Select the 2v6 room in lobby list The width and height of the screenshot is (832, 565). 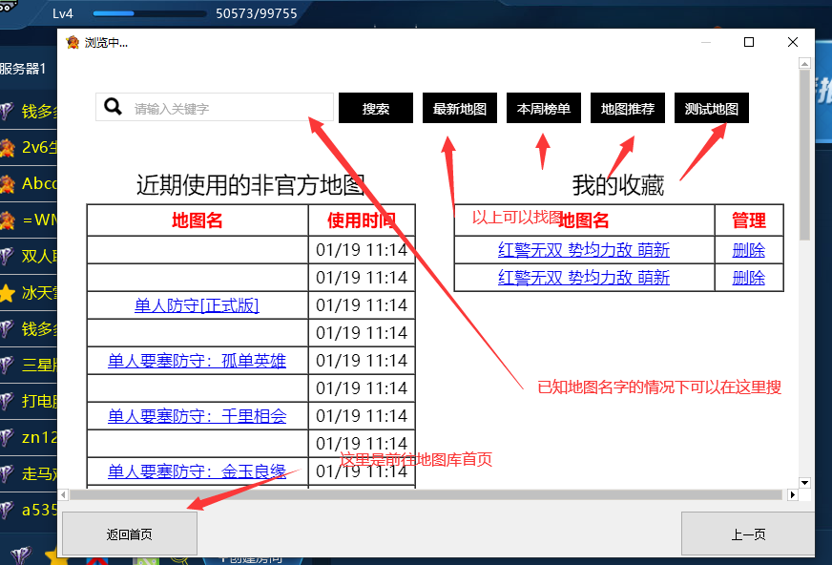[x=29, y=147]
